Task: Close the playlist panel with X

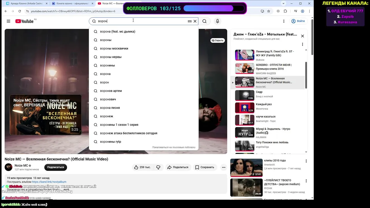Action: coord(302,36)
